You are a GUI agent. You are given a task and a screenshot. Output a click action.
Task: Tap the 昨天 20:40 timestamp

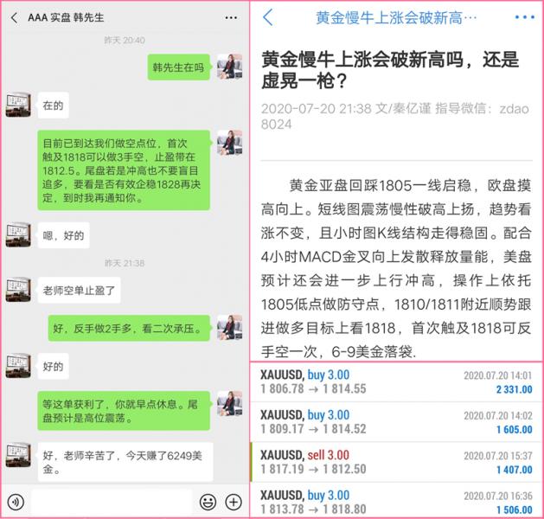(x=125, y=41)
